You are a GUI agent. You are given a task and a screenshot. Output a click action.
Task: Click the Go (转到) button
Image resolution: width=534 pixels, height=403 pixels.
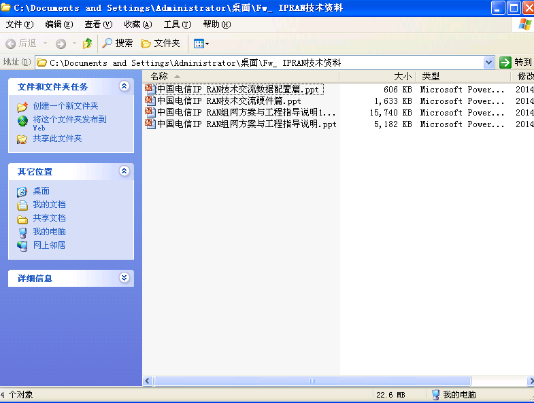pyautogui.click(x=515, y=63)
